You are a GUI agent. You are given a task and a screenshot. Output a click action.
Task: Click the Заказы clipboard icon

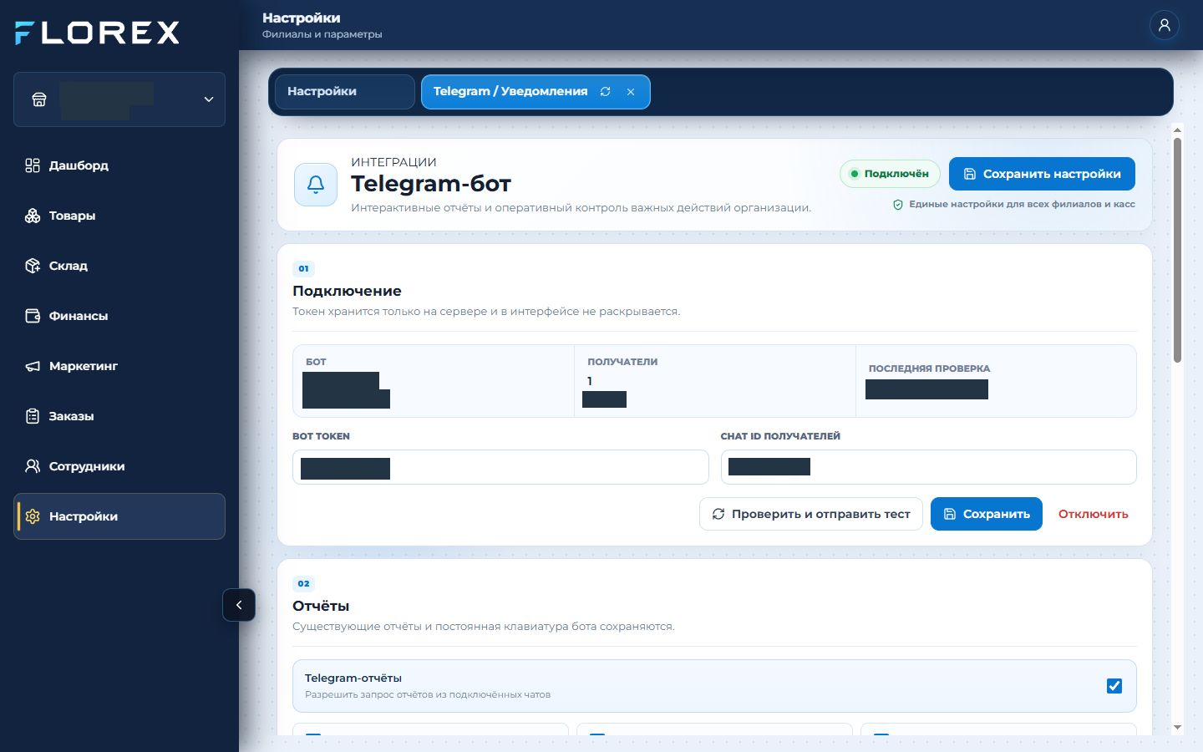[33, 416]
